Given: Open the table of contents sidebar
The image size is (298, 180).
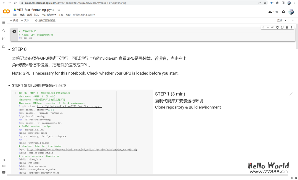Looking at the screenshot, I should [x=4, y=22].
